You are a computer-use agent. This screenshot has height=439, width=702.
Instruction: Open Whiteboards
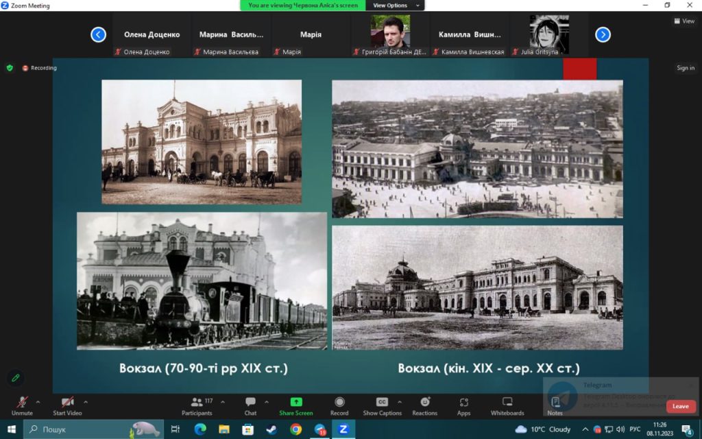tap(507, 405)
